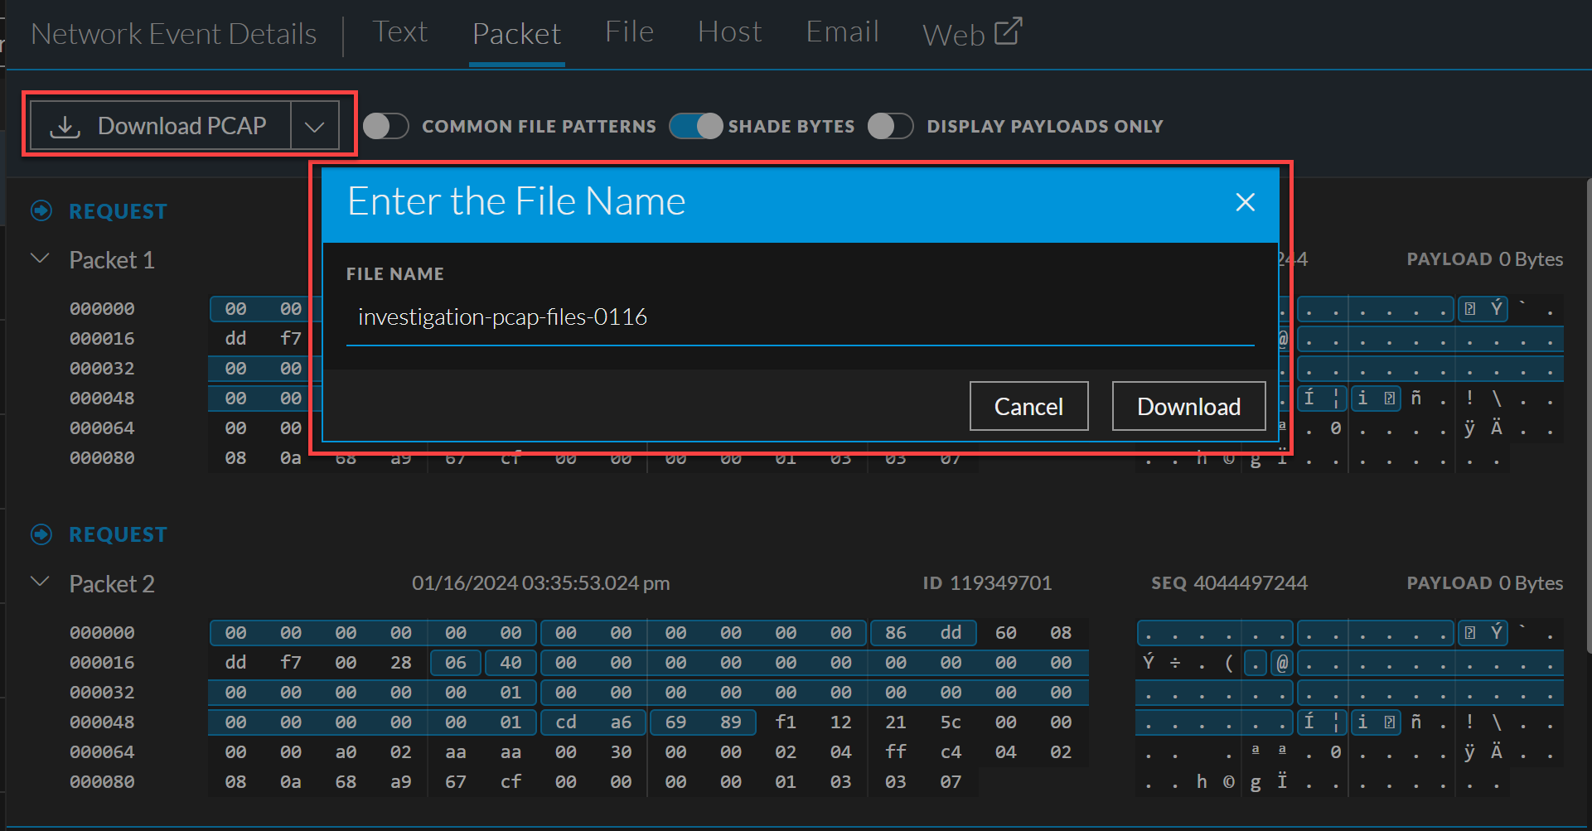Open the File tab

[x=629, y=31]
